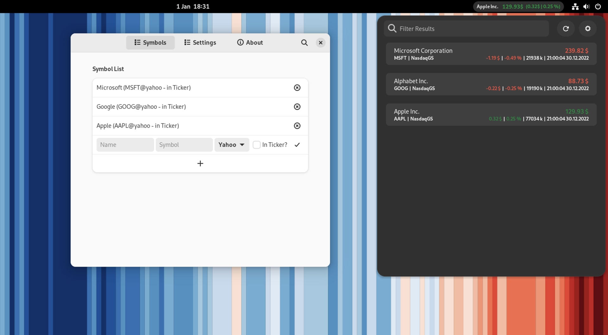Open power menu in top bar
Viewport: 608px width, 335px height.
pos(598,6)
